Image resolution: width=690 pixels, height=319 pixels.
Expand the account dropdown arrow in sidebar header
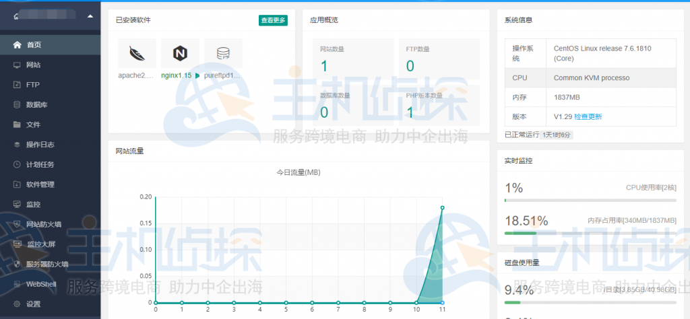pyautogui.click(x=90, y=16)
